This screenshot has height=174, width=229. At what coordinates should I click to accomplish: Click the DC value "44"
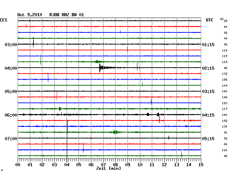(225, 38)
